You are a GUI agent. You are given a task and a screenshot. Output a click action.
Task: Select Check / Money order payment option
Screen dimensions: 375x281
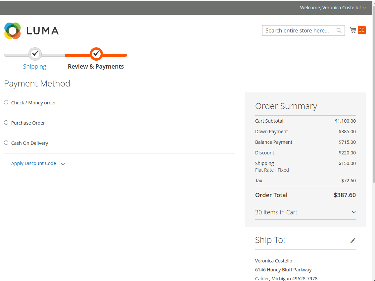point(6,102)
